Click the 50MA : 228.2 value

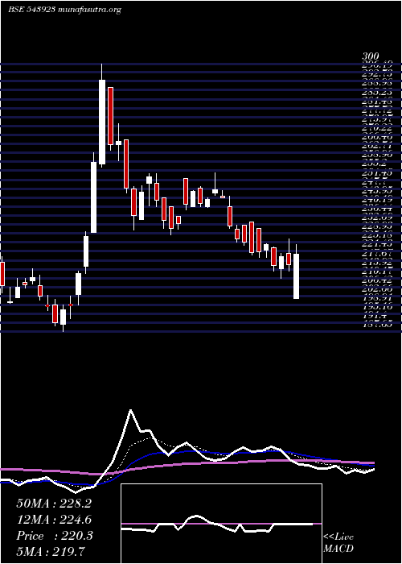(54, 504)
